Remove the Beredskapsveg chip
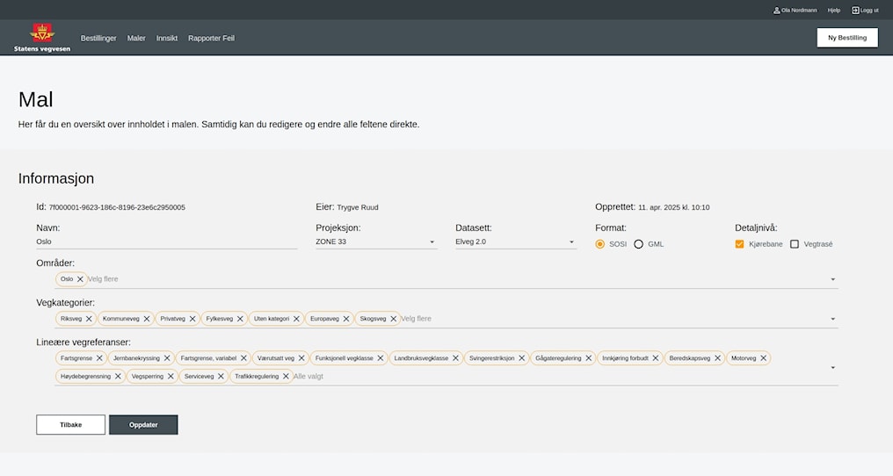893x476 pixels. pyautogui.click(x=717, y=358)
